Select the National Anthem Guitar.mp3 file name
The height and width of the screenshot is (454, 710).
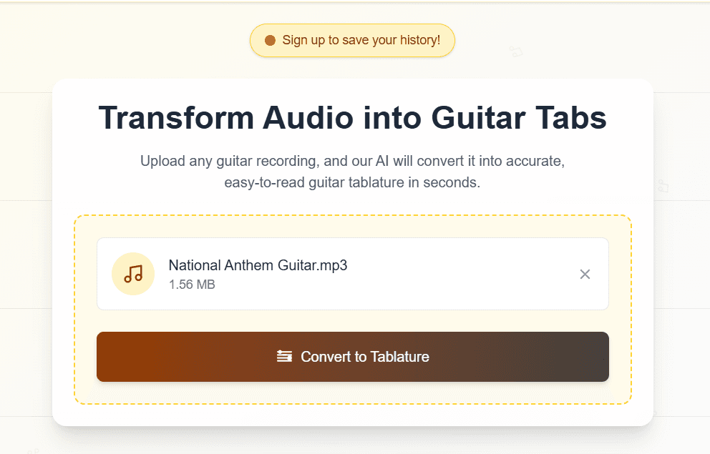(258, 265)
